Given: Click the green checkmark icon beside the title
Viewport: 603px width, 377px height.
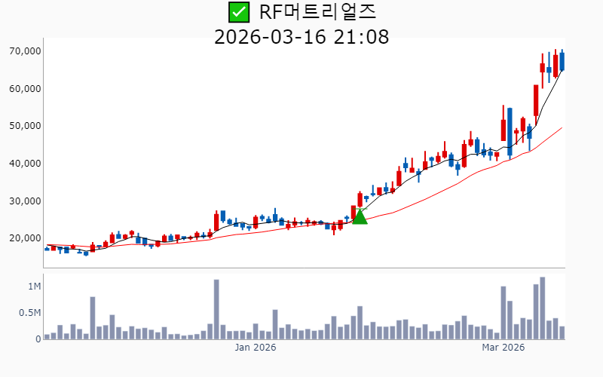Looking at the screenshot, I should [238, 12].
